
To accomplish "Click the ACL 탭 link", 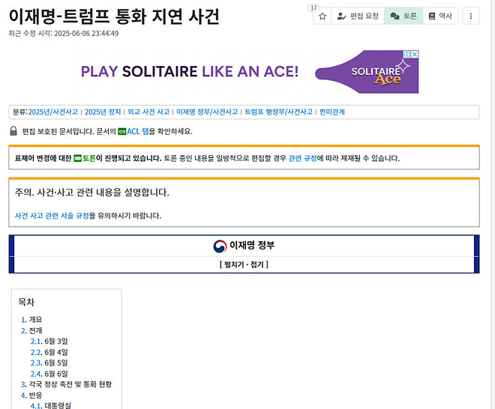I will [x=138, y=131].
